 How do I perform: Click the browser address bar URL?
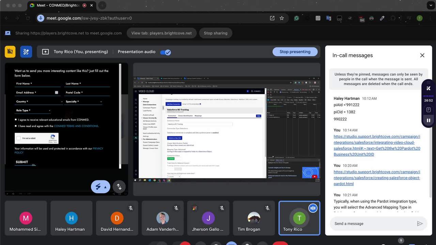coord(89,18)
